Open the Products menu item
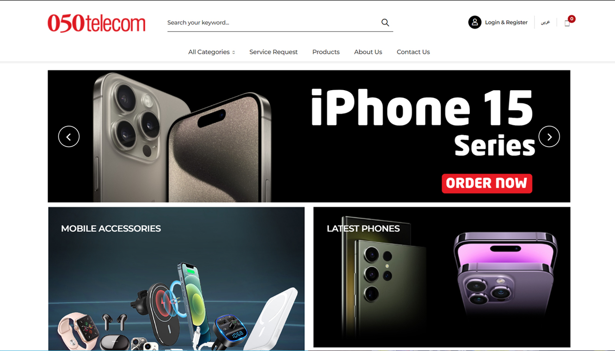 pyautogui.click(x=326, y=52)
